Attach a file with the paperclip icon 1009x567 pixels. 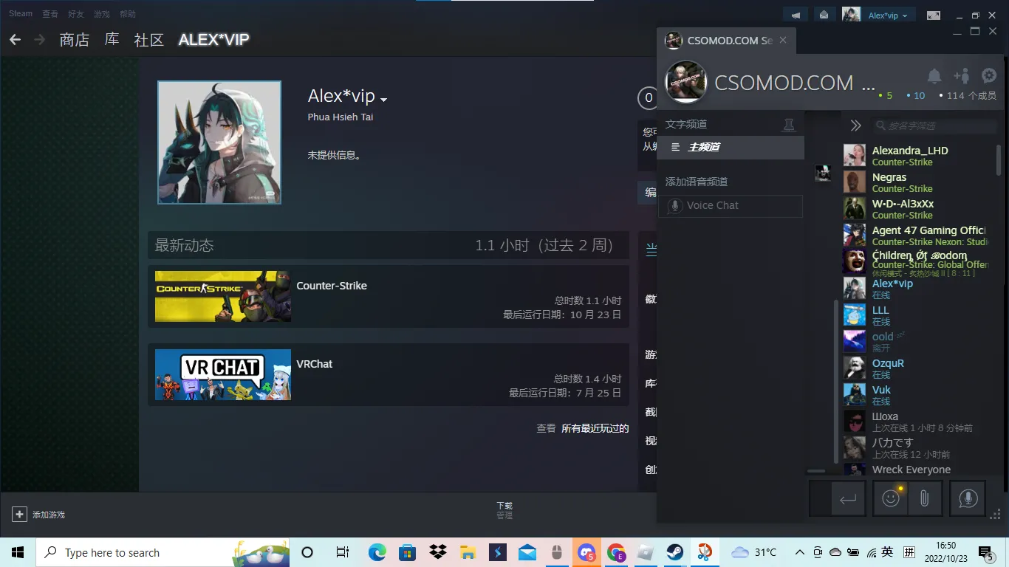point(924,498)
